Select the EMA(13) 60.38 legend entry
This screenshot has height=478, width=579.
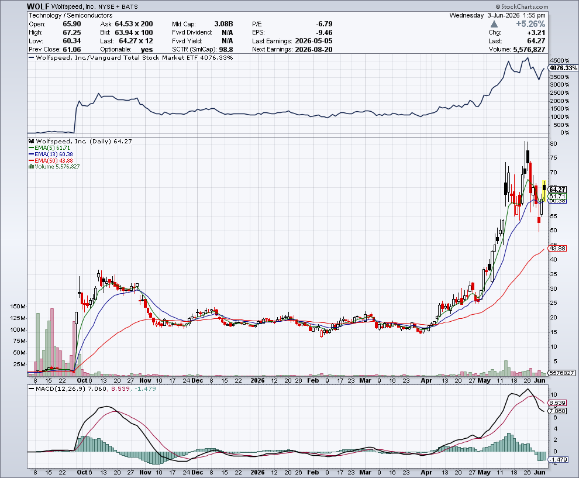(50, 154)
